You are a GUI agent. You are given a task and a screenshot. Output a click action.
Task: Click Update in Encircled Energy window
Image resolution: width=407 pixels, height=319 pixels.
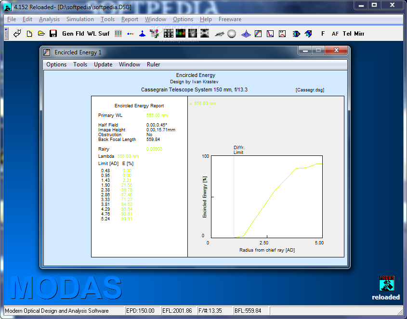tap(103, 64)
